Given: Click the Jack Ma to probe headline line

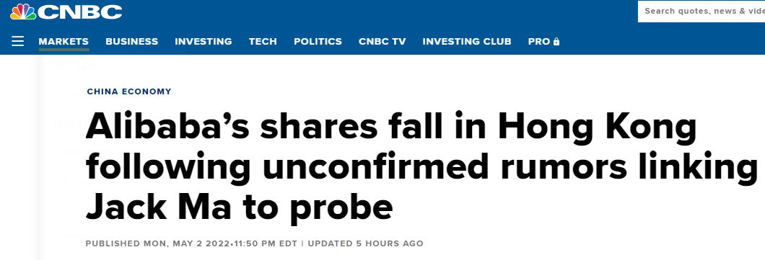Looking at the screenshot, I should [x=239, y=207].
